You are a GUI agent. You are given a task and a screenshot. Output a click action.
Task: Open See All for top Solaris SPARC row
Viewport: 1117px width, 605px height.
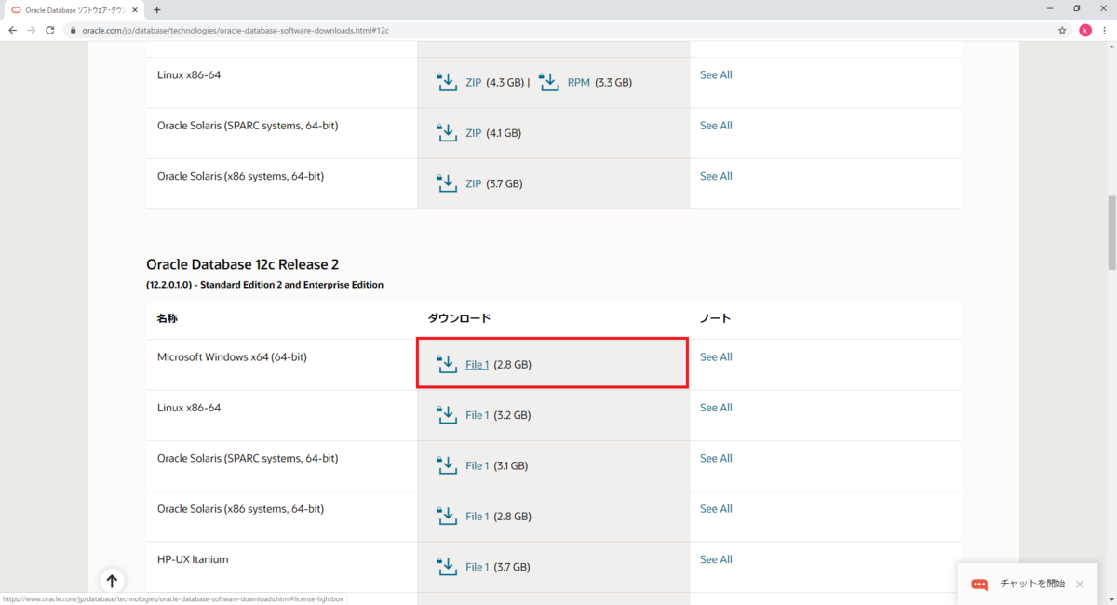tap(716, 126)
